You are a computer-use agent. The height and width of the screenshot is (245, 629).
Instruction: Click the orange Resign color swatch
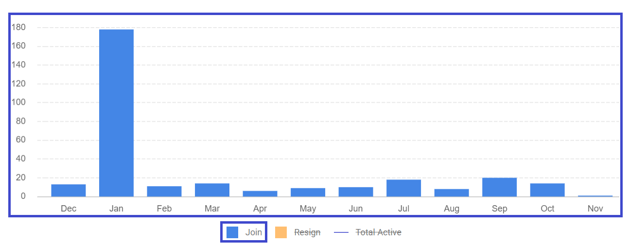(x=280, y=233)
